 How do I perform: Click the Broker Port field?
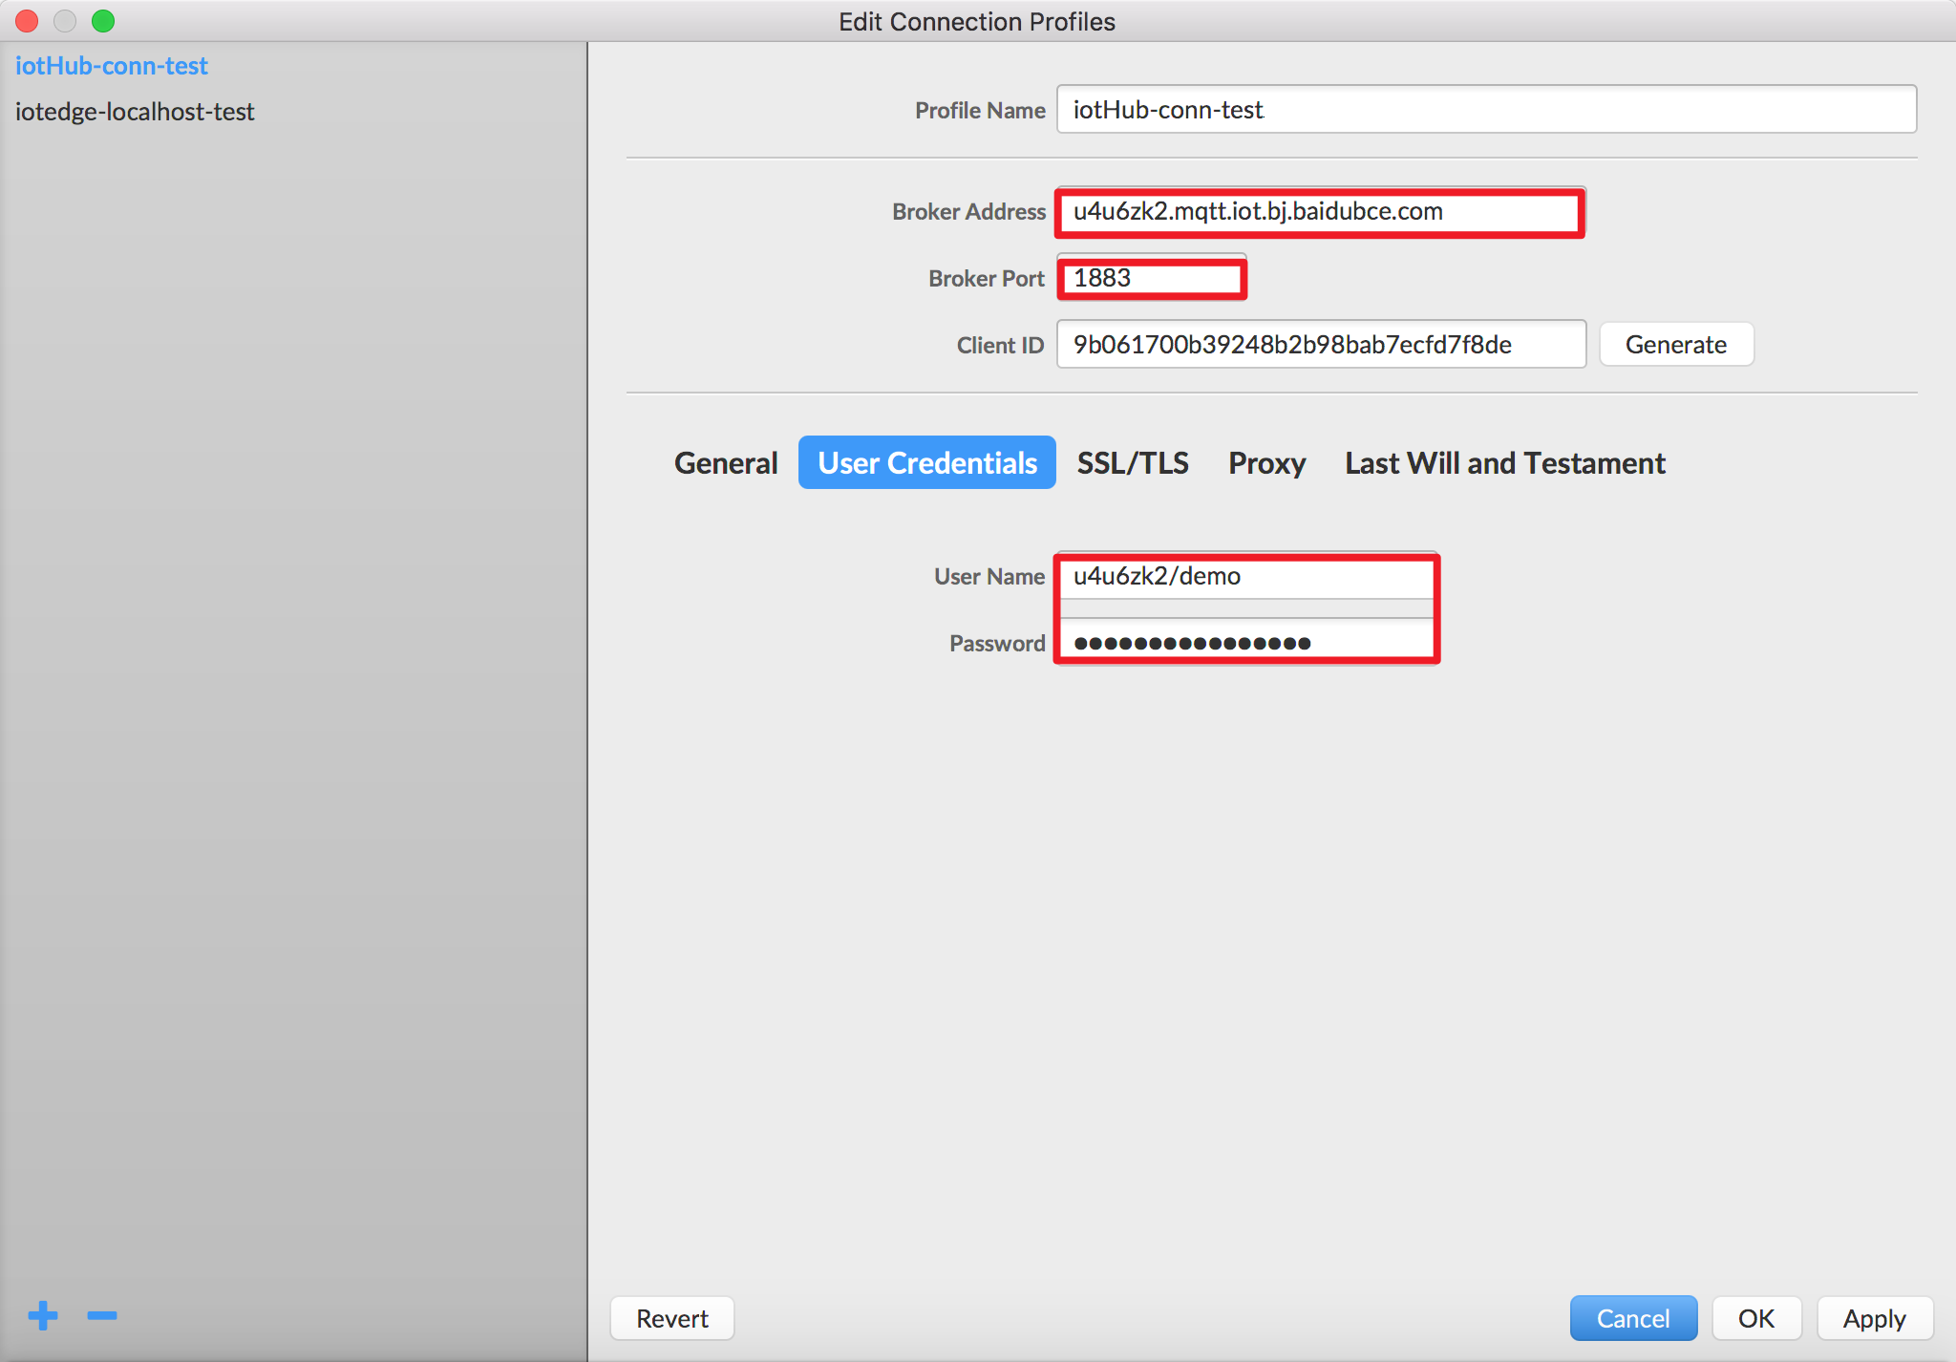click(x=1152, y=278)
